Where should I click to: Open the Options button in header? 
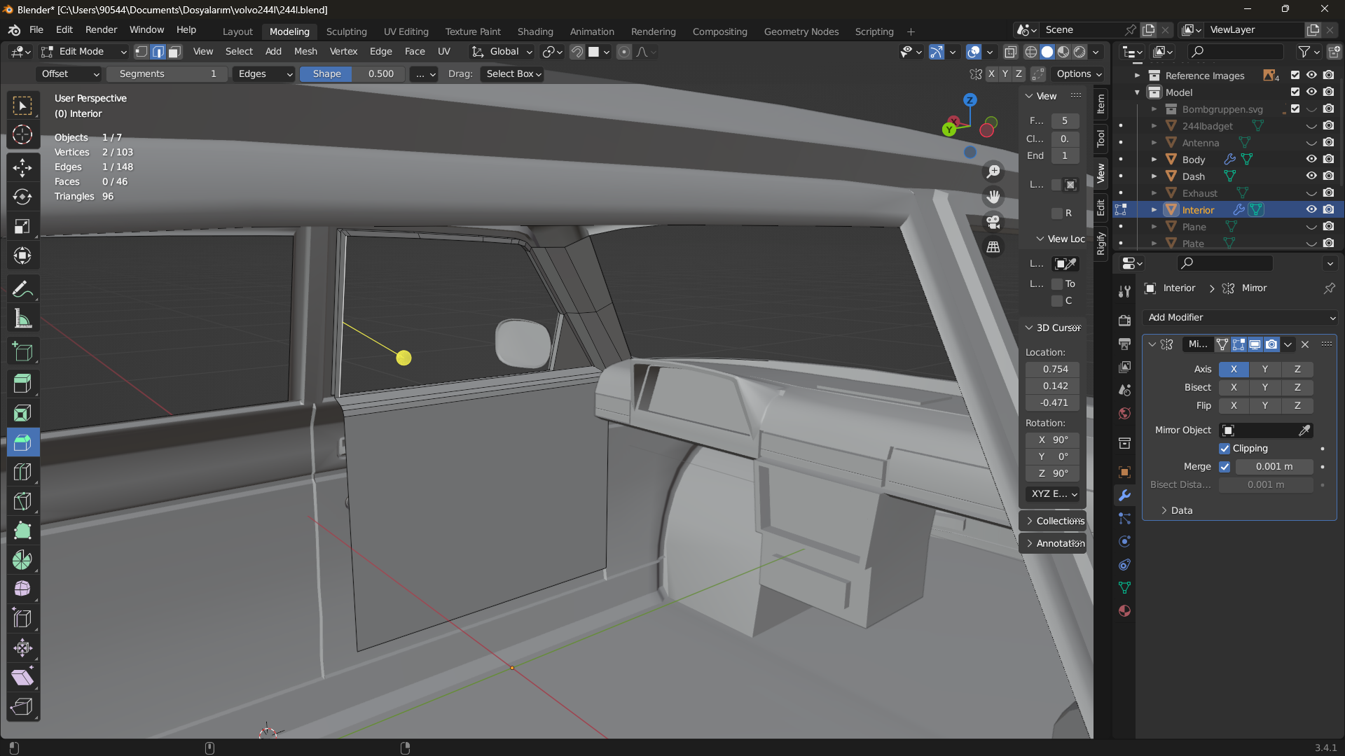tap(1079, 74)
